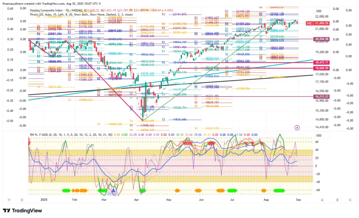Click the TradingView logo
This screenshot has height=218, width=359.
22,211
